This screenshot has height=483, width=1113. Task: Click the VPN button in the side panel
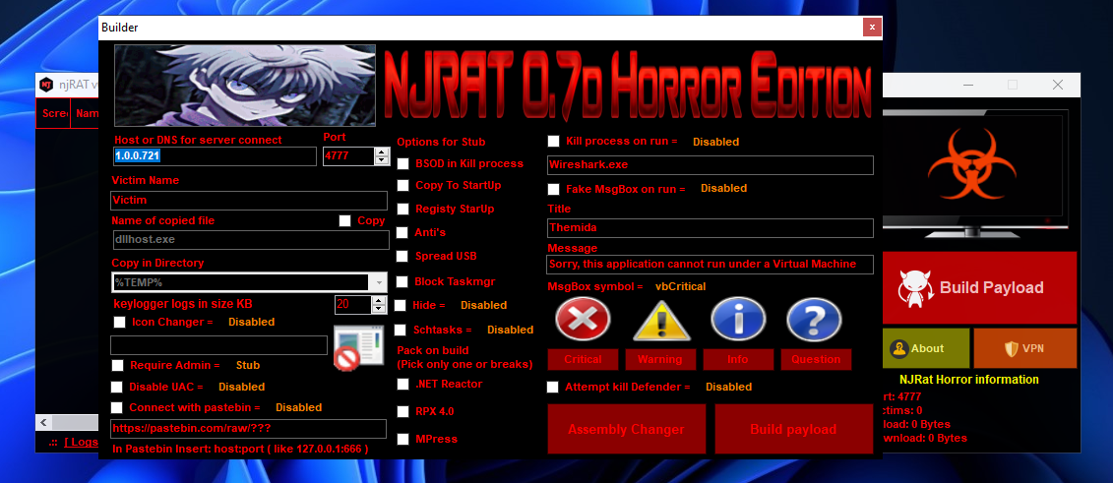(x=1025, y=348)
